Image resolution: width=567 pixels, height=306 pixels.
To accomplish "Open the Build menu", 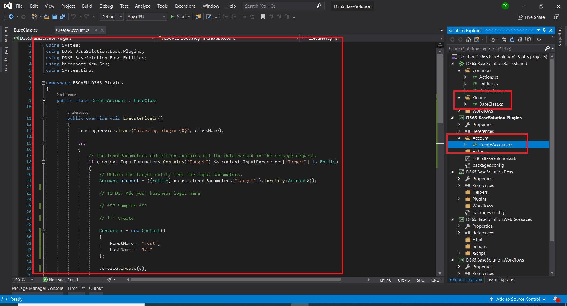I will [87, 6].
